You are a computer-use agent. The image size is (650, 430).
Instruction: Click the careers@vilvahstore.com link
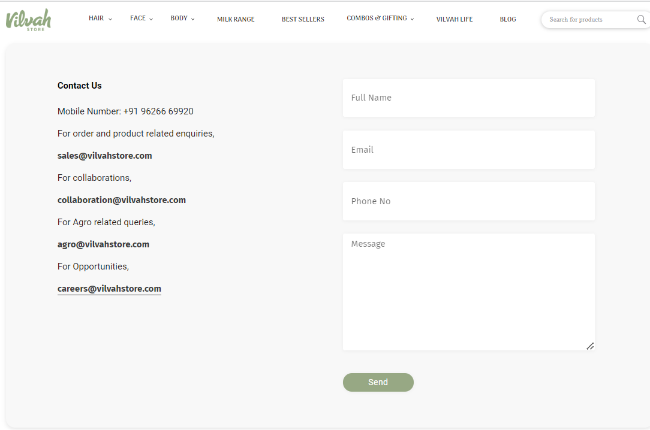pyautogui.click(x=109, y=289)
